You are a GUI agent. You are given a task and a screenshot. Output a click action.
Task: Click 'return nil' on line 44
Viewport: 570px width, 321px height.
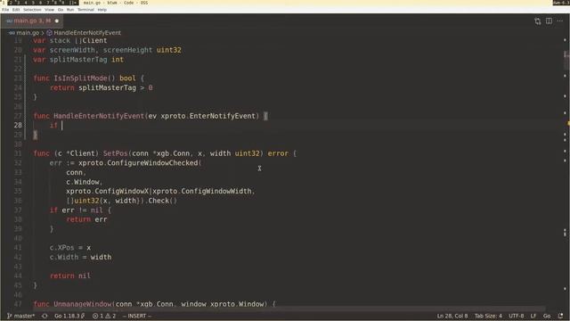[70, 276]
